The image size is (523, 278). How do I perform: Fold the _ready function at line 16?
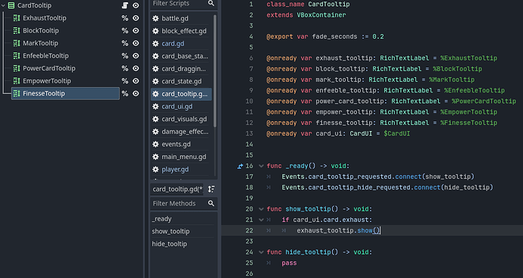tap(261, 166)
